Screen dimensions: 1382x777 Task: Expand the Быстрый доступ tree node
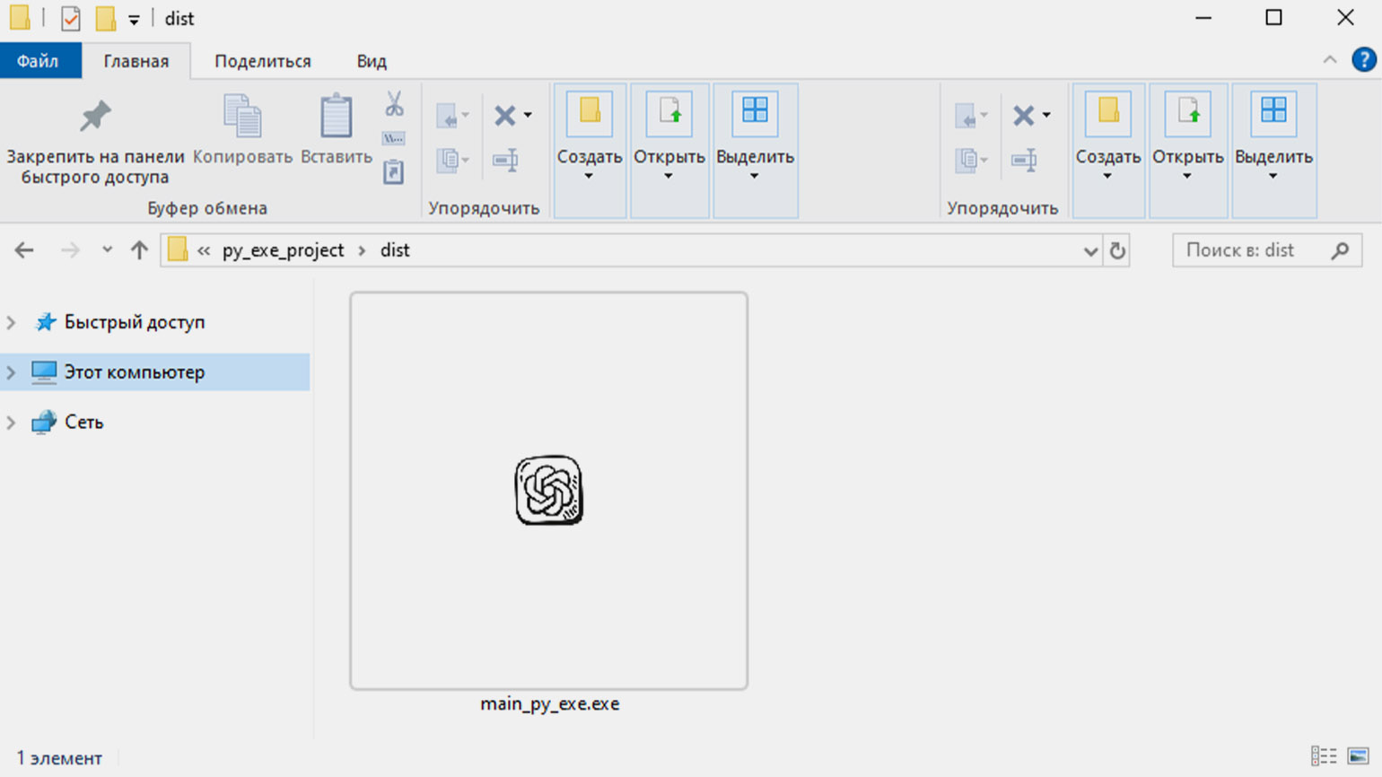pos(12,322)
